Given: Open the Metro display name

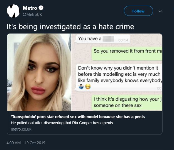Looking at the screenshot, I should coord(30,8).
